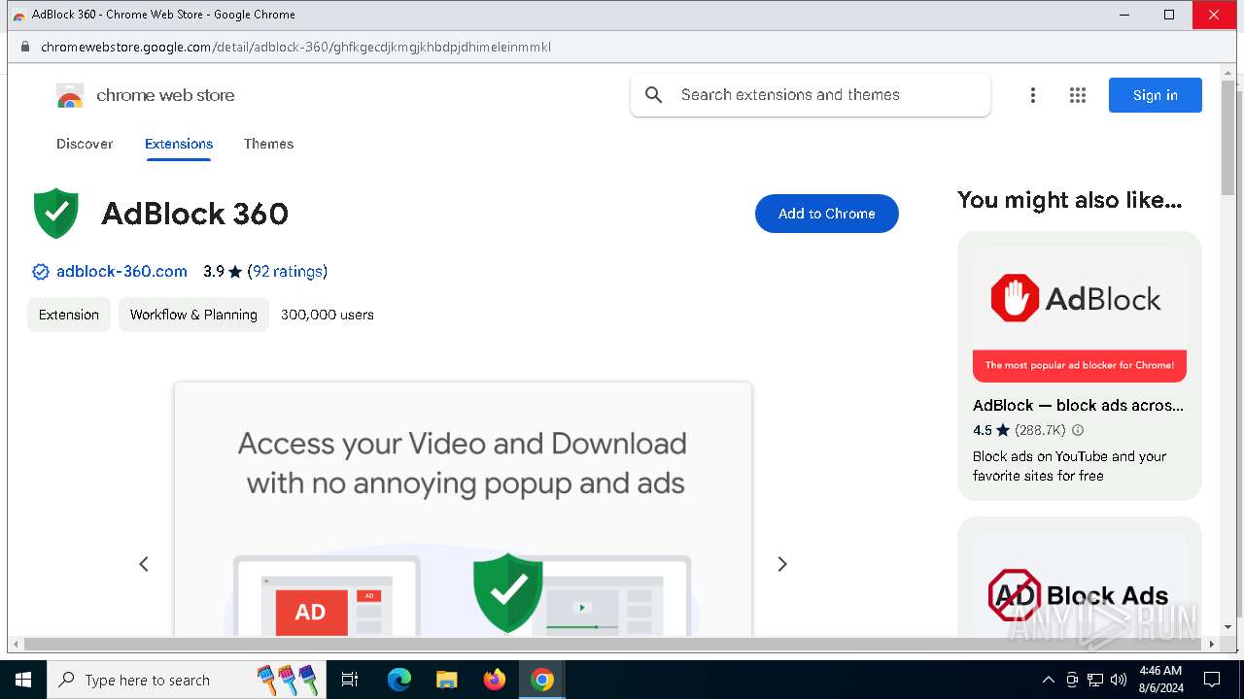Click the AdBlock 360 green shield icon
This screenshot has height=699, width=1244.
(56, 214)
